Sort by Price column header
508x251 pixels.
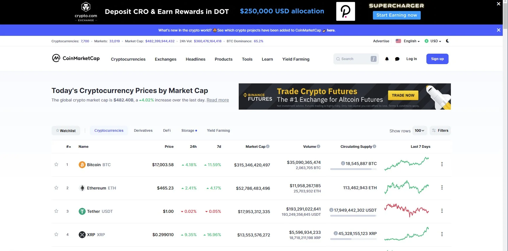tap(169, 147)
